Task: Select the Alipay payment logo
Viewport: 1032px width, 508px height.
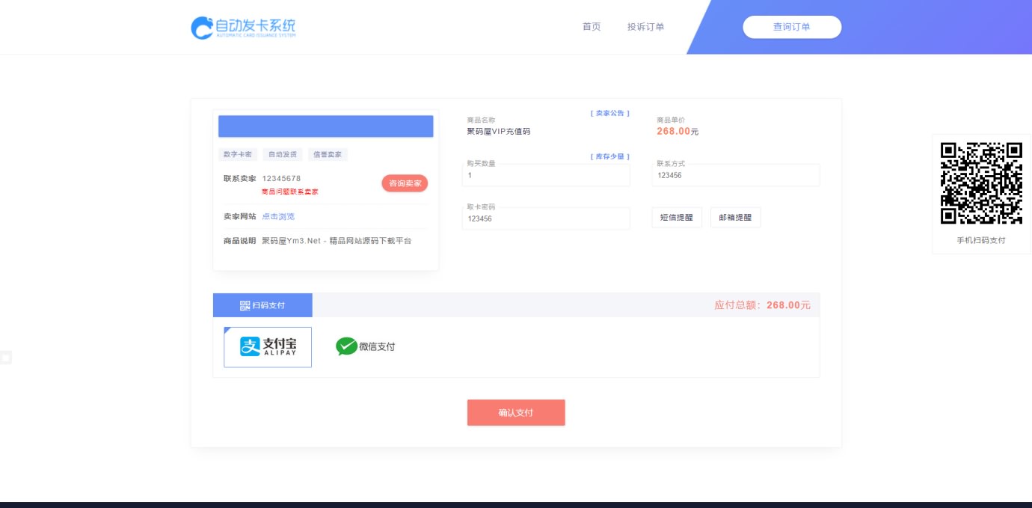Action: click(x=268, y=347)
